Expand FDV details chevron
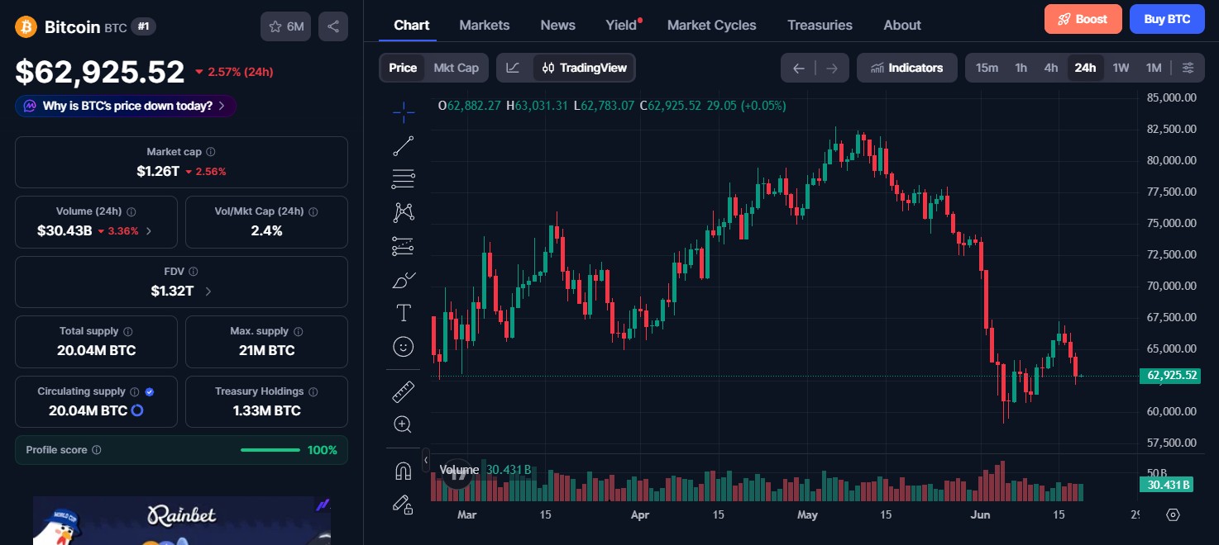The height and width of the screenshot is (545, 1219). pyautogui.click(x=208, y=291)
